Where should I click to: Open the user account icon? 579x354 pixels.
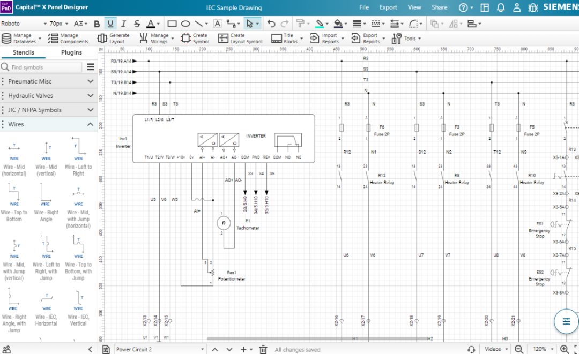click(x=517, y=7)
